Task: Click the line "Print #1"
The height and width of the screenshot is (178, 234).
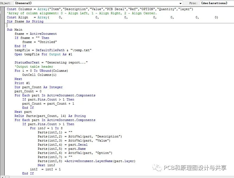Action: (x=22, y=83)
